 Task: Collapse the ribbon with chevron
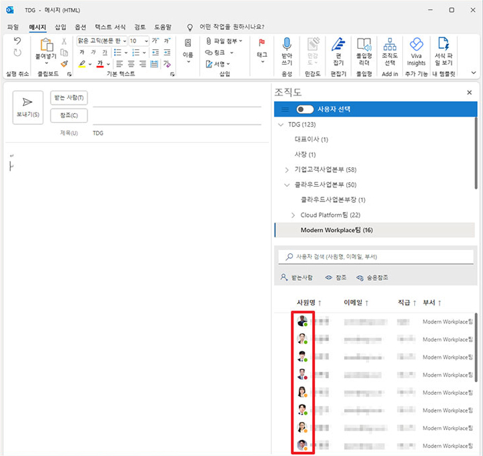pyautogui.click(x=474, y=73)
